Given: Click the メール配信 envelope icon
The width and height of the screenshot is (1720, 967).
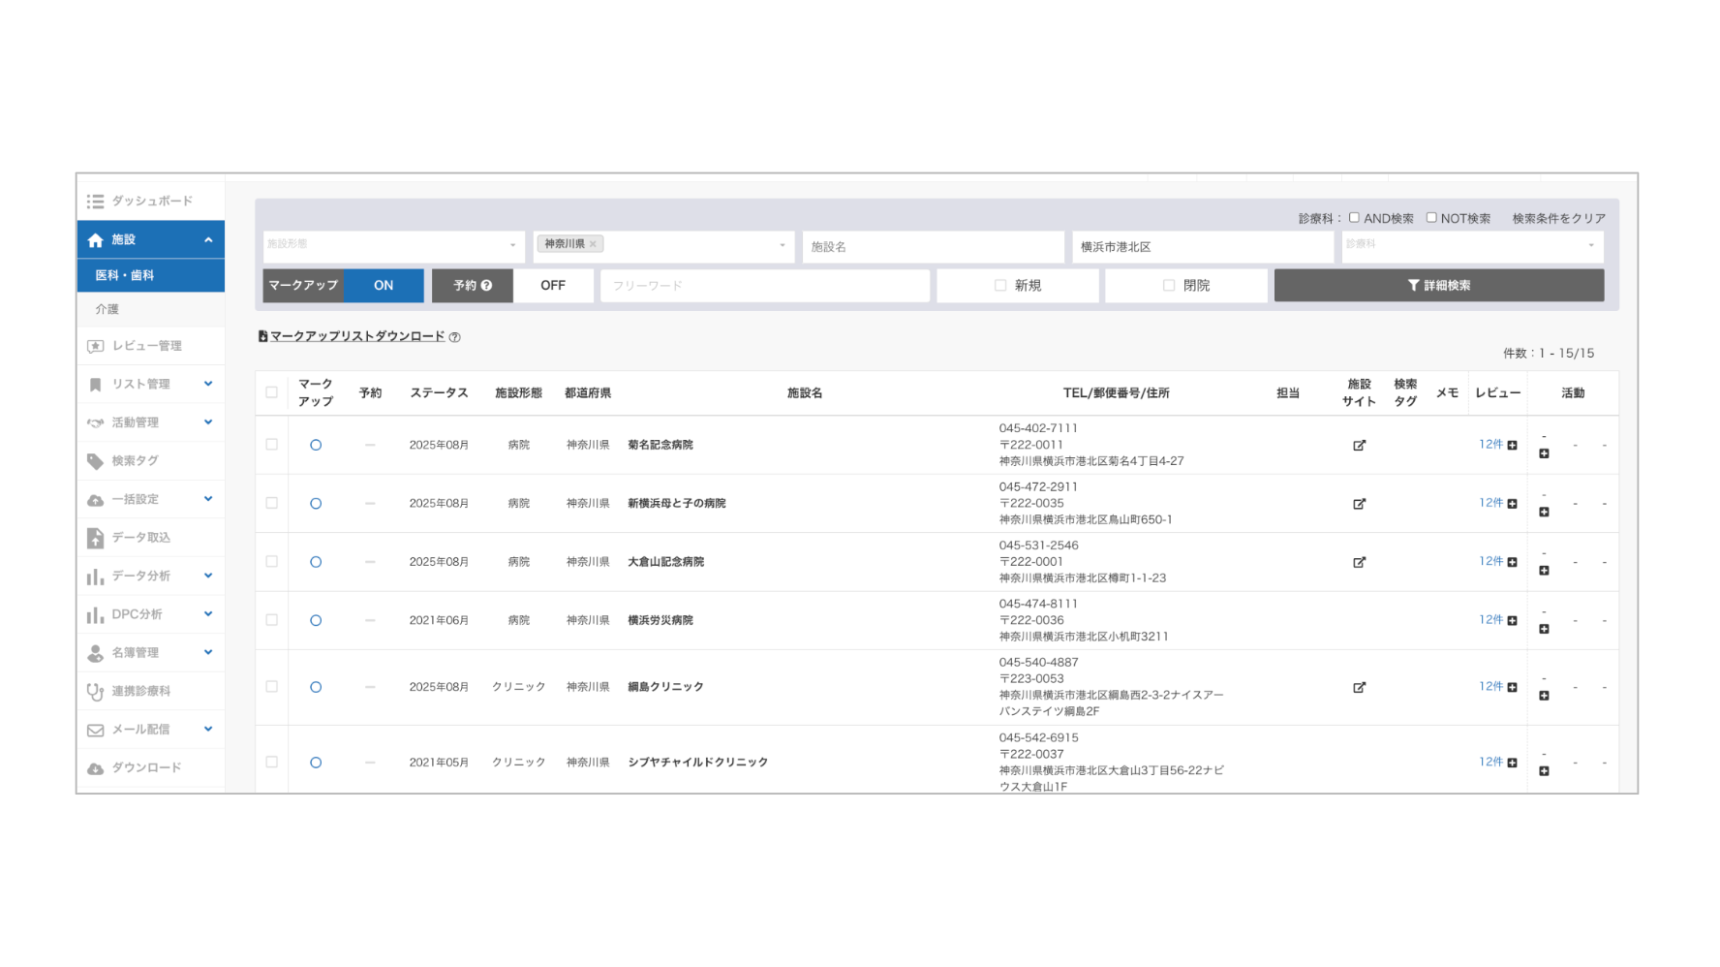Looking at the screenshot, I should [95, 731].
